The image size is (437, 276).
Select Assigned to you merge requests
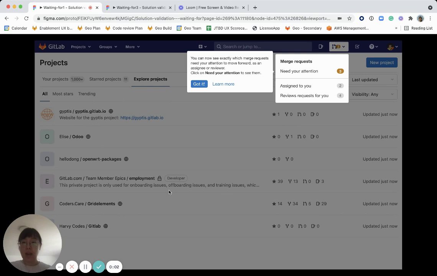coord(312,86)
